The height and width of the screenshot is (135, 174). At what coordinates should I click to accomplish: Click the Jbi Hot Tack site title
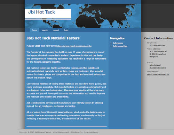pyautogui.click(x=41, y=12)
